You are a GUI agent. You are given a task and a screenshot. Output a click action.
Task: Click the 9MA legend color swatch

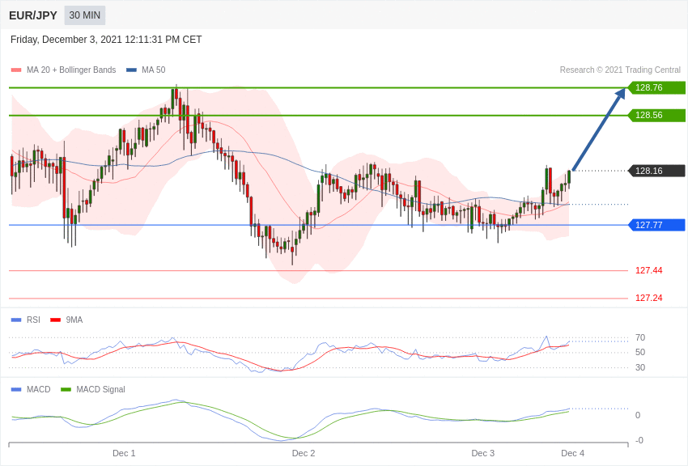tap(55, 320)
